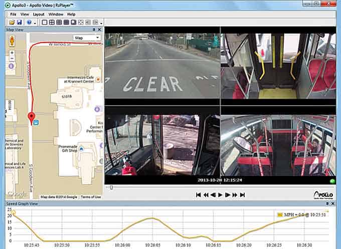This screenshot has height=249, width=341.
Task: Click the Terms of Use map link
Action: 91,197
